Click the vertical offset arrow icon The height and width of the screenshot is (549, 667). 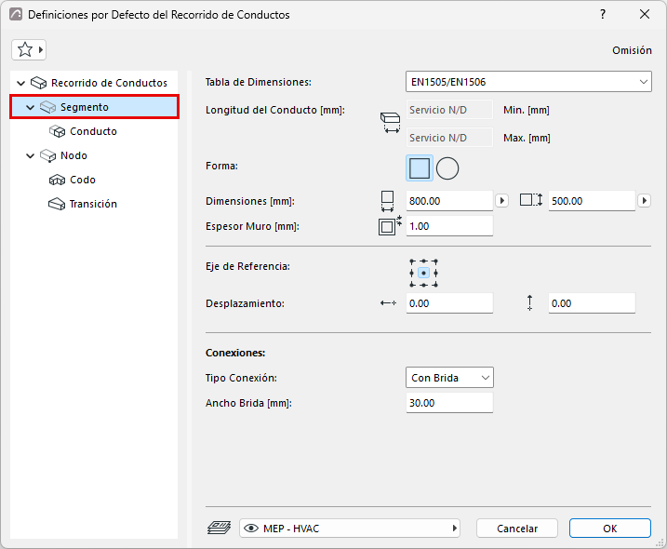point(529,302)
